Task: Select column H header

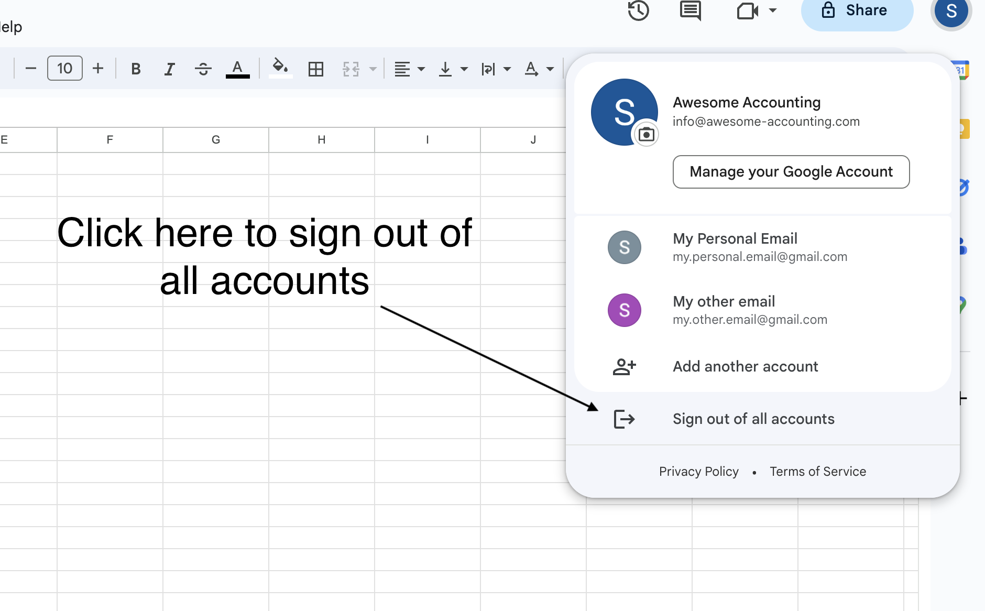Action: pyautogui.click(x=322, y=139)
